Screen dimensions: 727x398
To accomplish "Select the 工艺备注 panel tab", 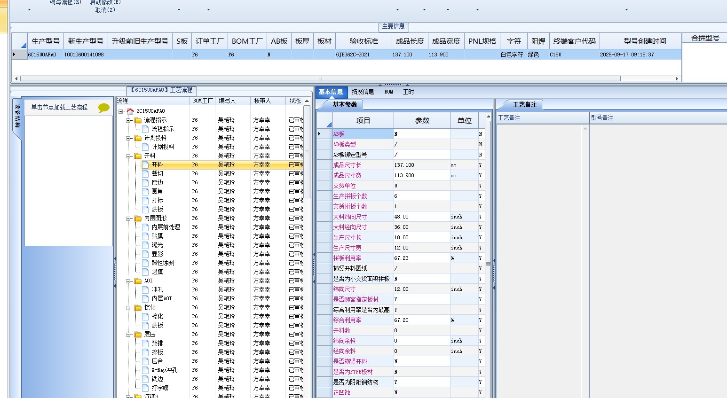I will [x=525, y=105].
